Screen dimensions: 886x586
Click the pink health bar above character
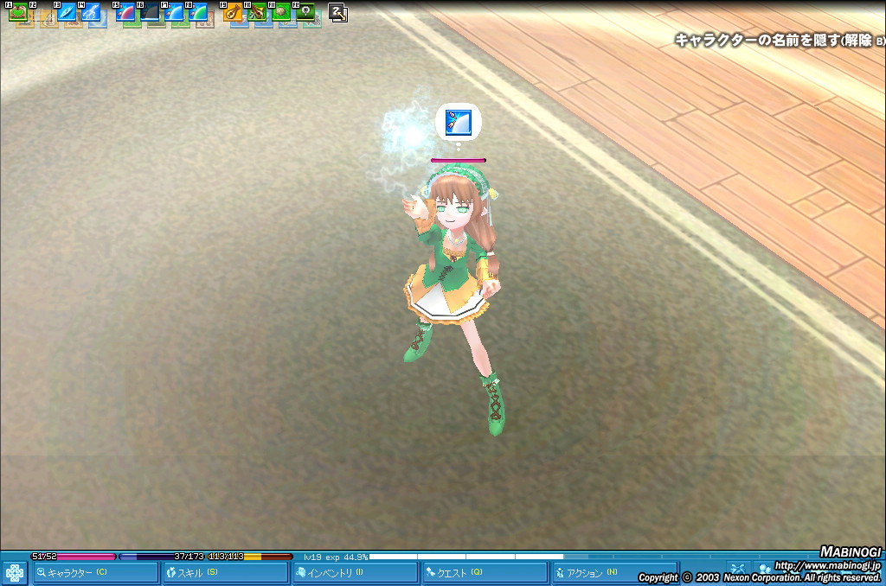click(459, 161)
